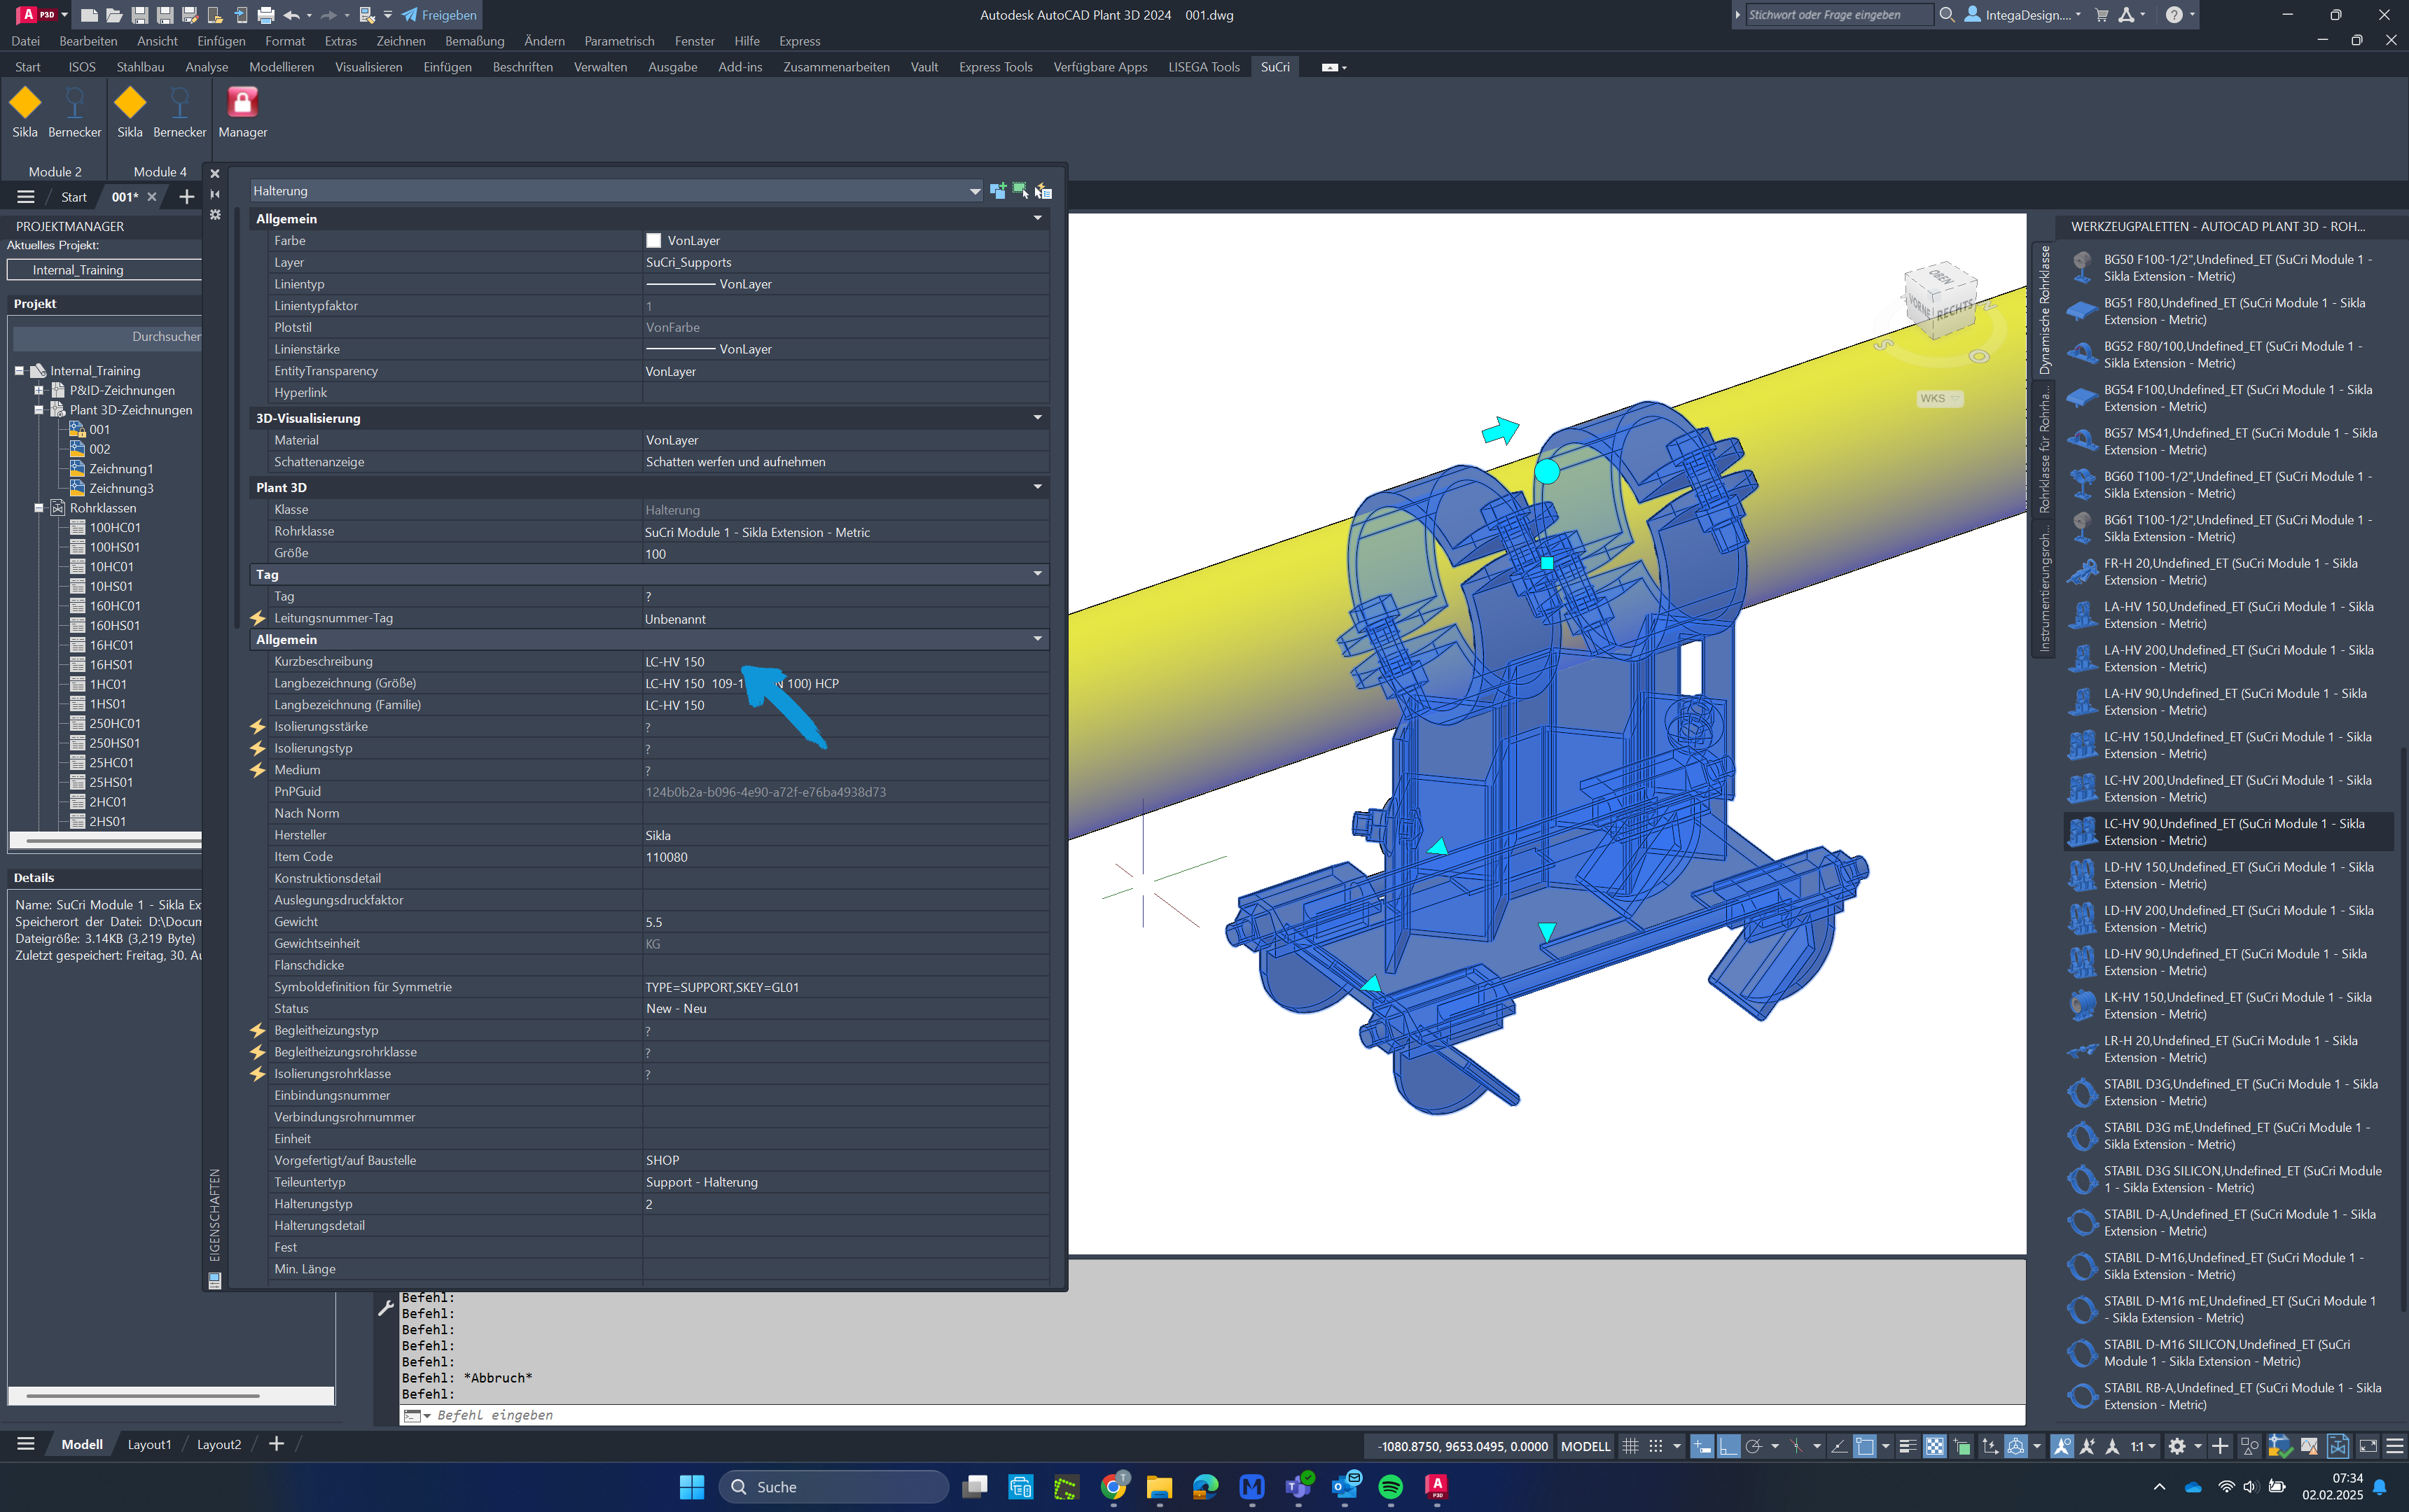Collapse the Plant 3D properties section
Image resolution: width=2409 pixels, height=1512 pixels.
[x=1037, y=487]
